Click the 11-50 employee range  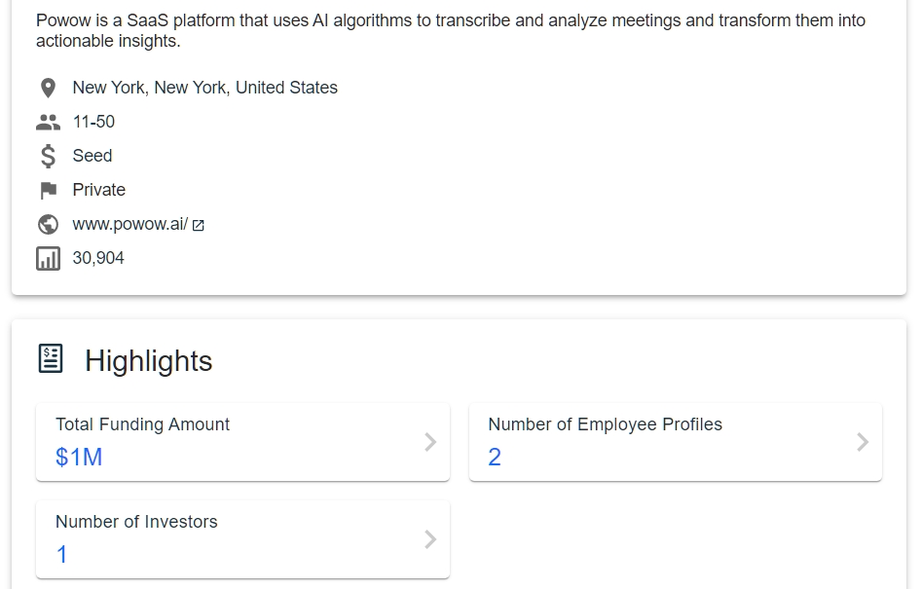[93, 122]
